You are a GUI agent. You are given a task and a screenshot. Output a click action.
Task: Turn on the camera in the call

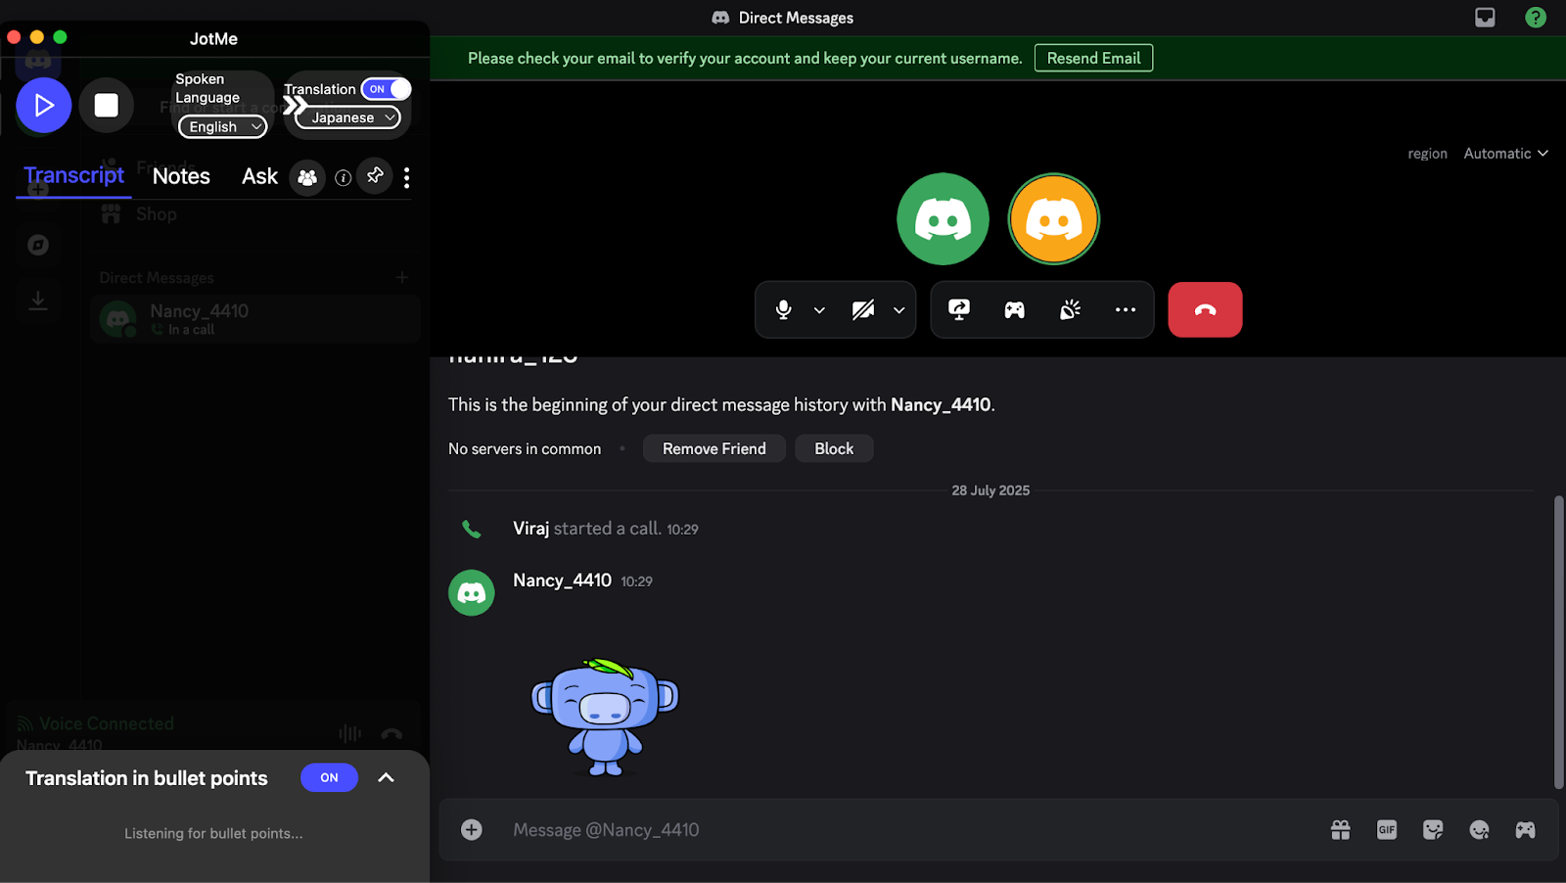coord(863,310)
